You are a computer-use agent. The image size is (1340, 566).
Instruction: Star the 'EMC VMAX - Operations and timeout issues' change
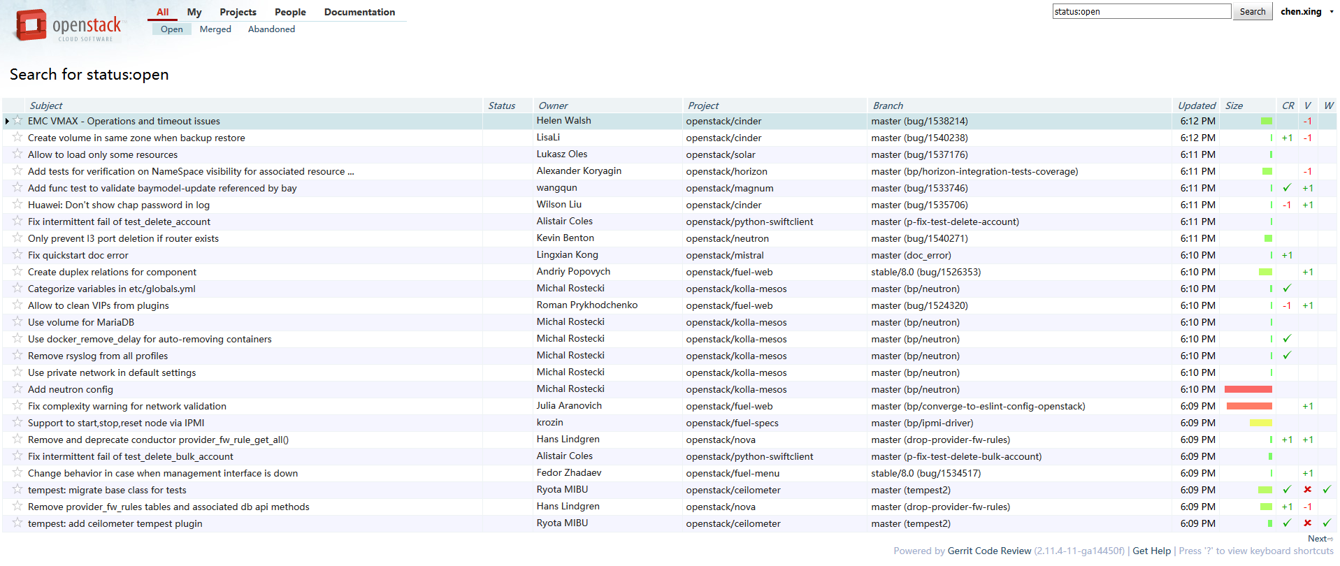click(17, 120)
